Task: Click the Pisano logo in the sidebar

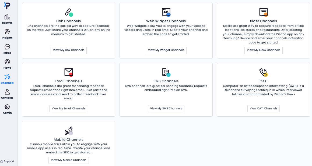Action: click(x=7, y=6)
